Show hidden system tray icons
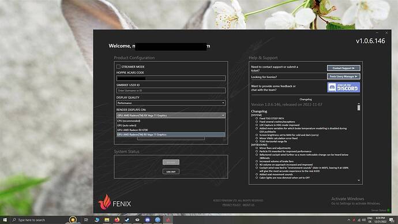 point(349,220)
